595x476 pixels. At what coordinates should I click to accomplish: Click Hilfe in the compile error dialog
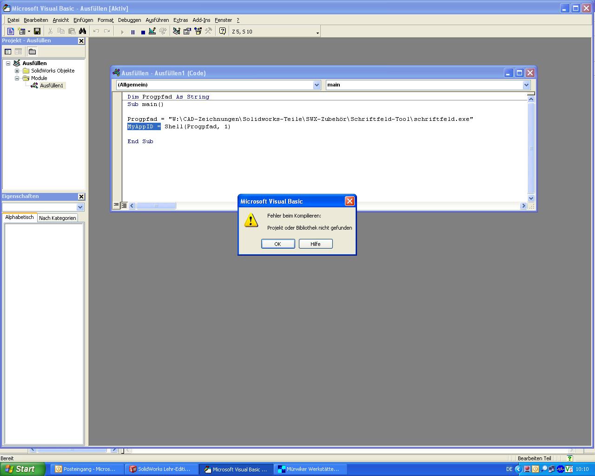coord(316,244)
